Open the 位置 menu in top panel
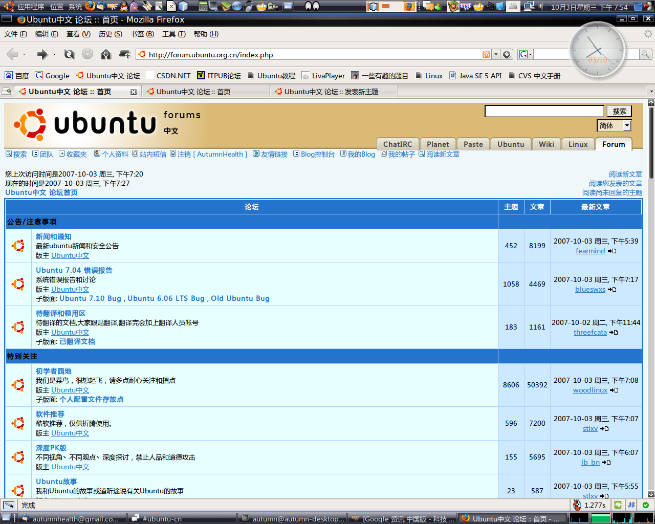Viewport: 655px width, 524px height. tap(57, 7)
